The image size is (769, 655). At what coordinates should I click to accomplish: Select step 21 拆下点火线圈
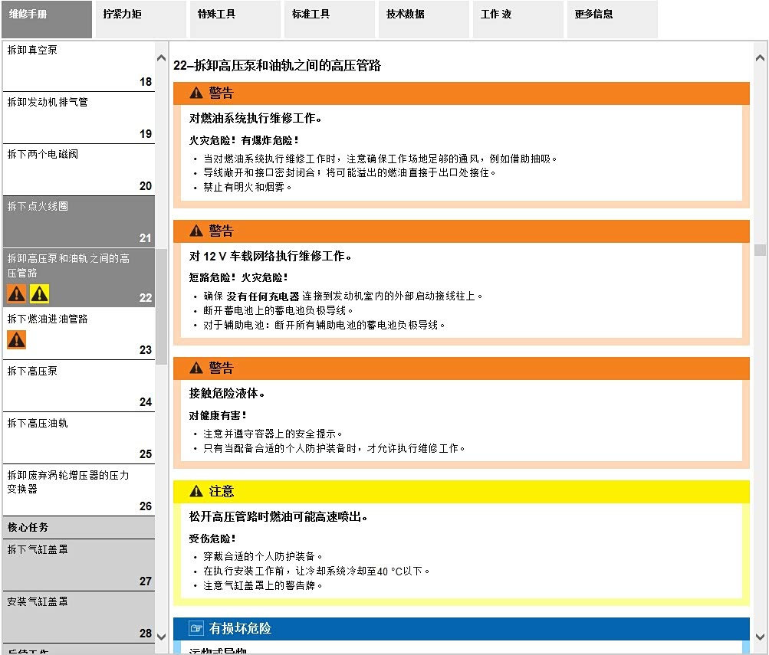coord(78,221)
